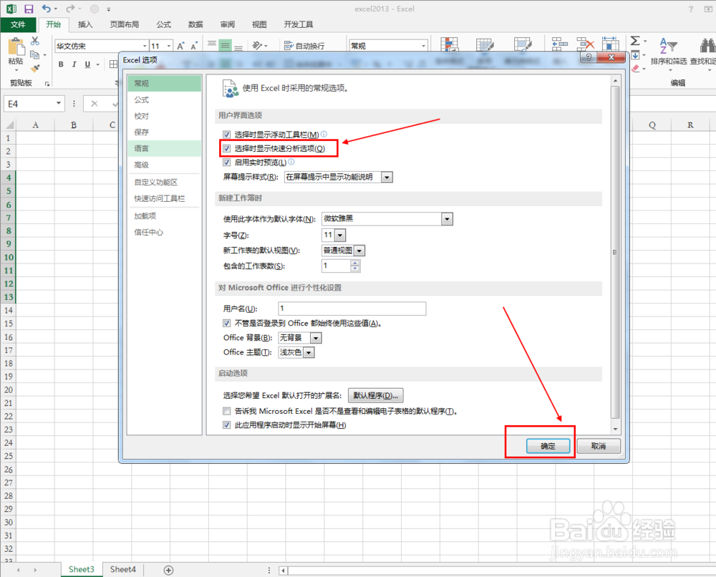Click the Clear eraser icon in editing group

[x=635, y=69]
